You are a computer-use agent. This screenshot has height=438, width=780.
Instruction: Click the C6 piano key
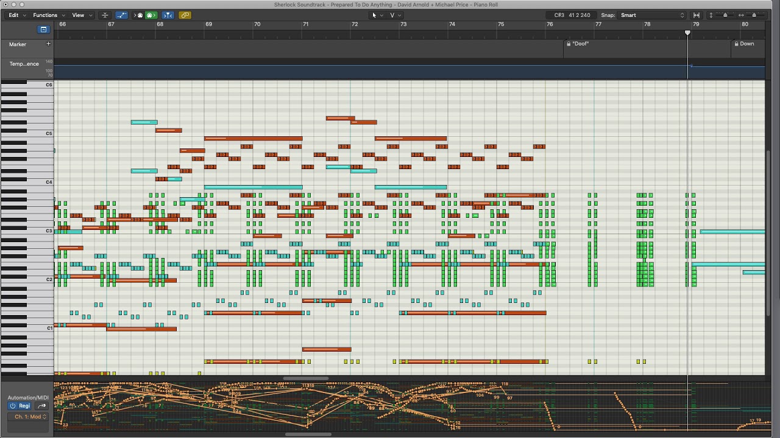40,85
